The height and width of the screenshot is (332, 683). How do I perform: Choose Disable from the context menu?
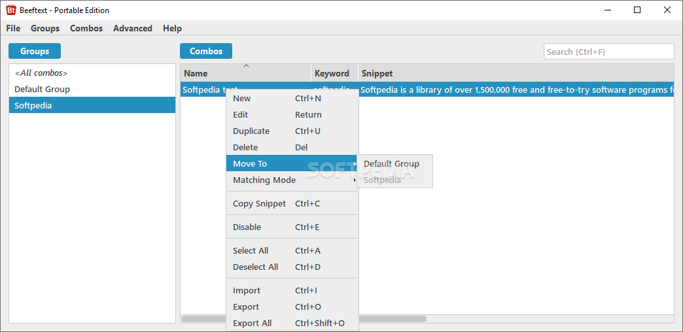coord(292,227)
